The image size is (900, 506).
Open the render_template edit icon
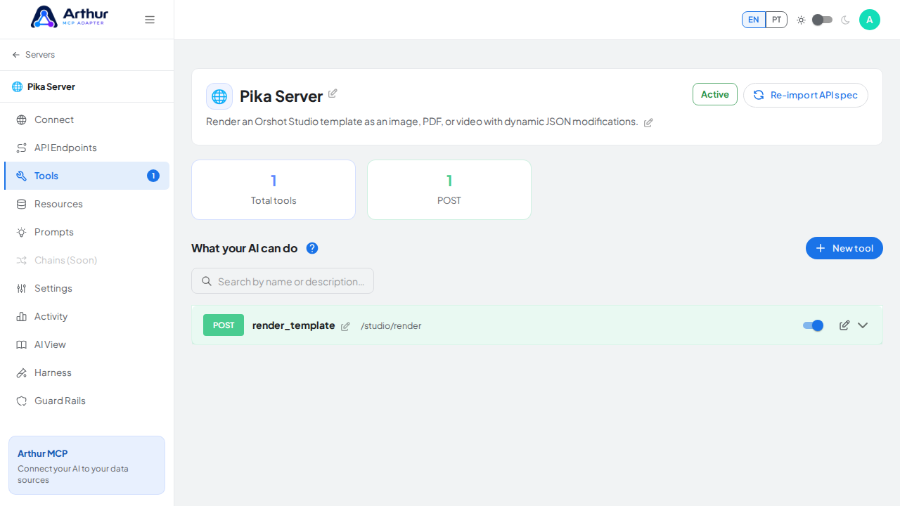844,325
